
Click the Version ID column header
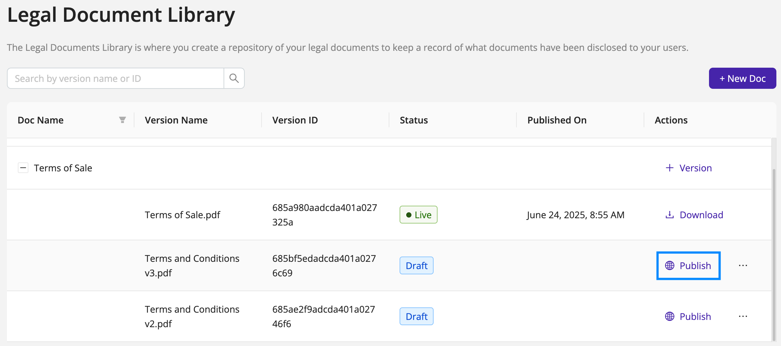[x=295, y=120]
